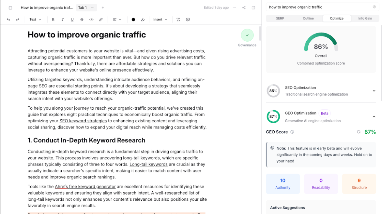Toggle bold formatting

53,20
